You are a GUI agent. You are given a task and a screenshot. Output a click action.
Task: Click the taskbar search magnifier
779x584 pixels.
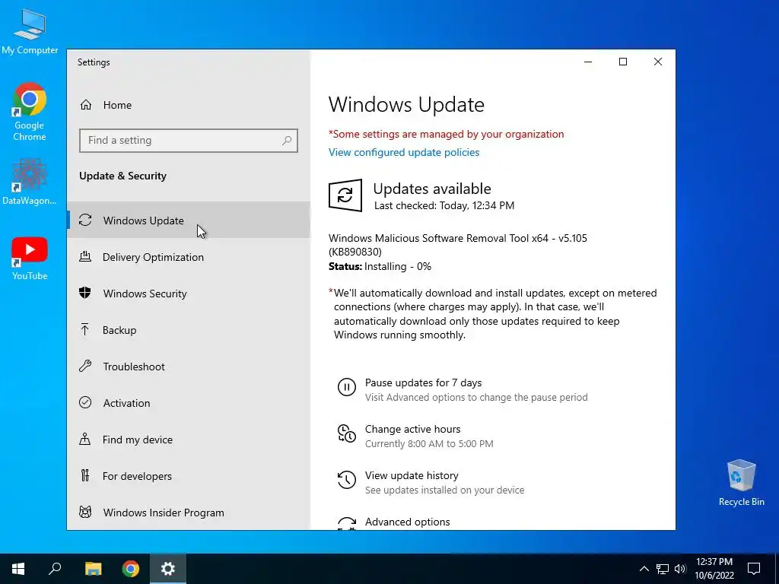click(x=55, y=569)
